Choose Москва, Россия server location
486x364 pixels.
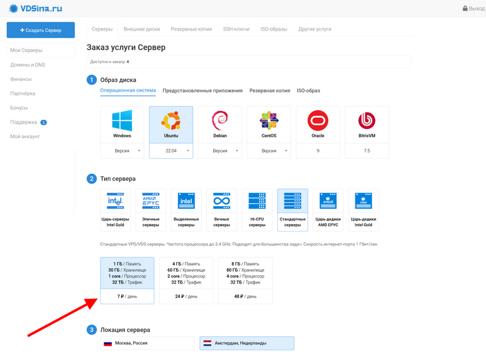[147, 343]
